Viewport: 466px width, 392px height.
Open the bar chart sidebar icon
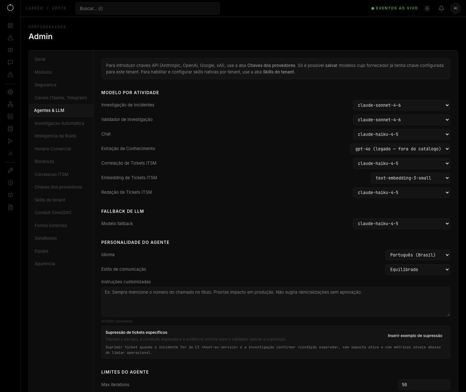[10, 153]
